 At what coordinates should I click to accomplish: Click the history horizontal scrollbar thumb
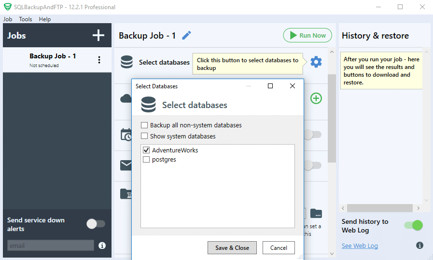pos(380,208)
